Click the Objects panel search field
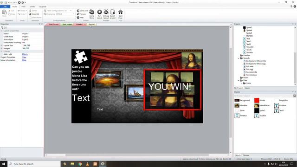This screenshot has height=167, width=297. [x=263, y=96]
